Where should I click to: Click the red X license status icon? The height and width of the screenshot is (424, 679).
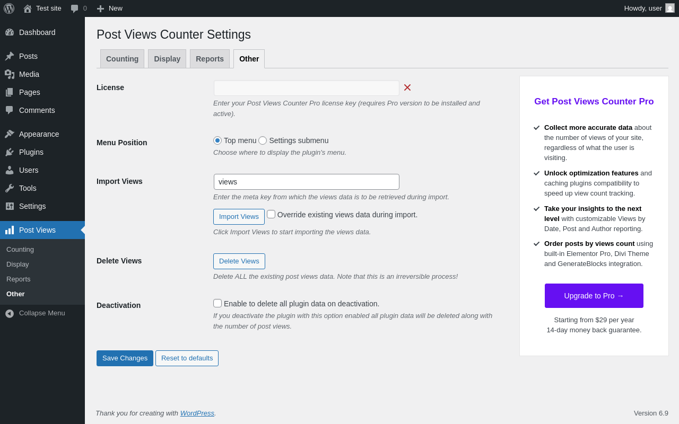[407, 87]
